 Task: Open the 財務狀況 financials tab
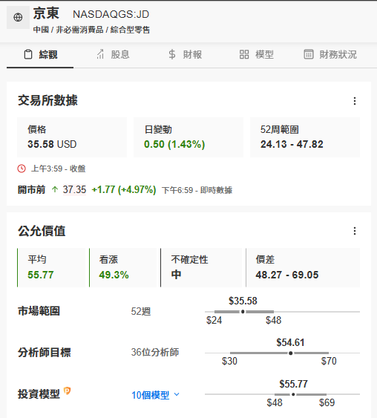pos(330,55)
